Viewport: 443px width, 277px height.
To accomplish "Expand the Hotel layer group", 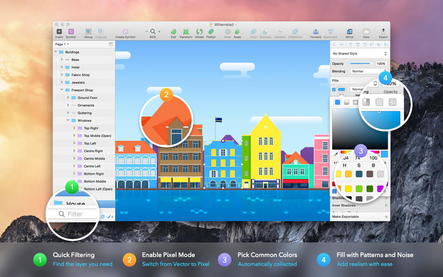I will click(x=62, y=67).
